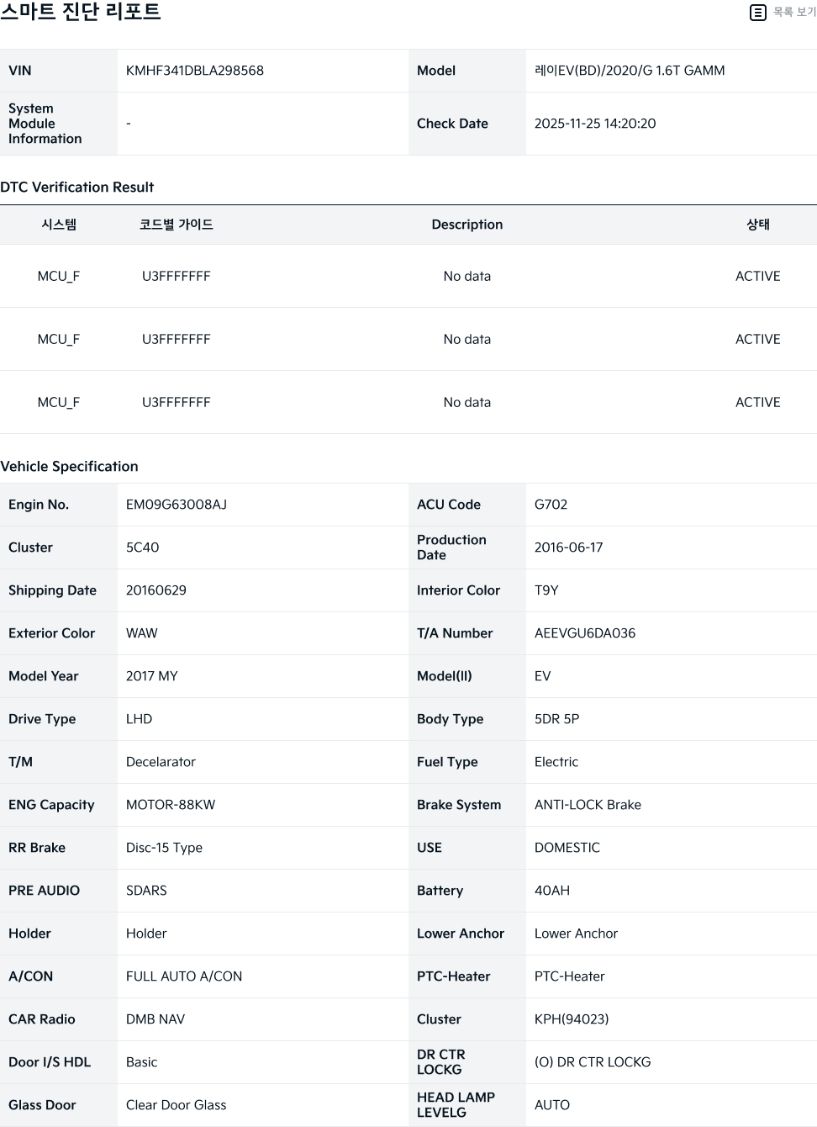Click the Brake System value ANTI-LOCK Brake
The image size is (817, 1127).
(588, 805)
